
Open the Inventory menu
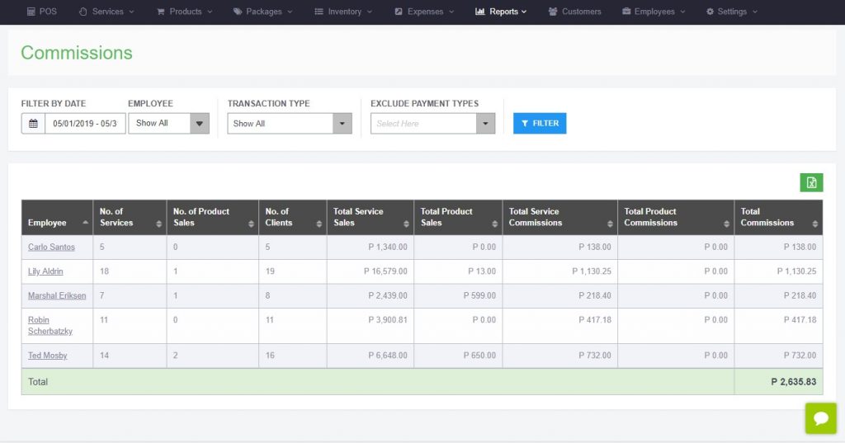[343, 12]
